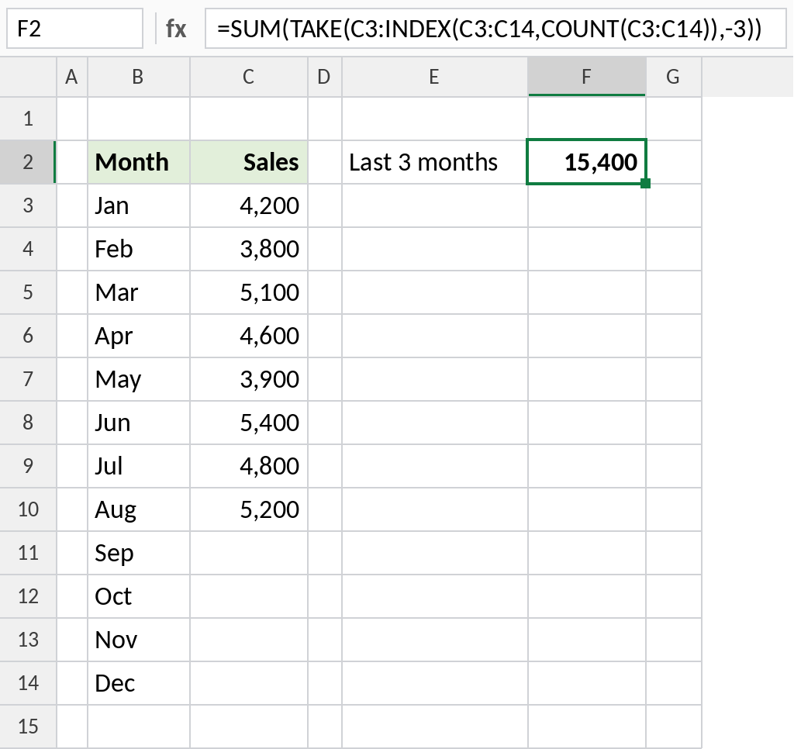Select column C header

tap(249, 77)
